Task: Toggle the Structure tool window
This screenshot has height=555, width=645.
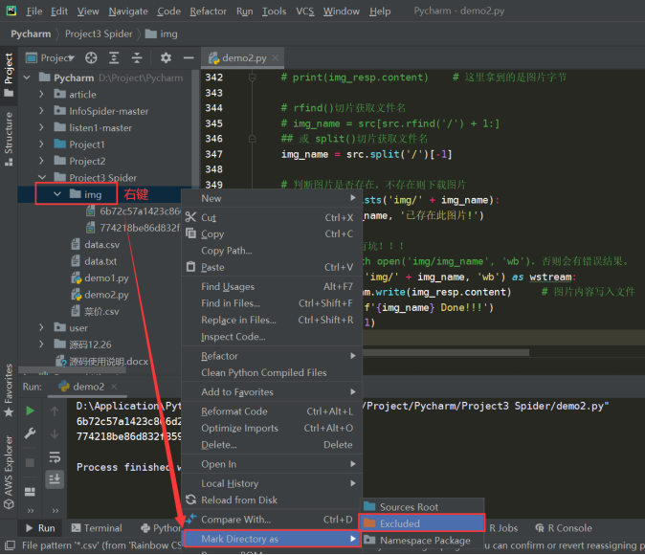Action: [9, 133]
